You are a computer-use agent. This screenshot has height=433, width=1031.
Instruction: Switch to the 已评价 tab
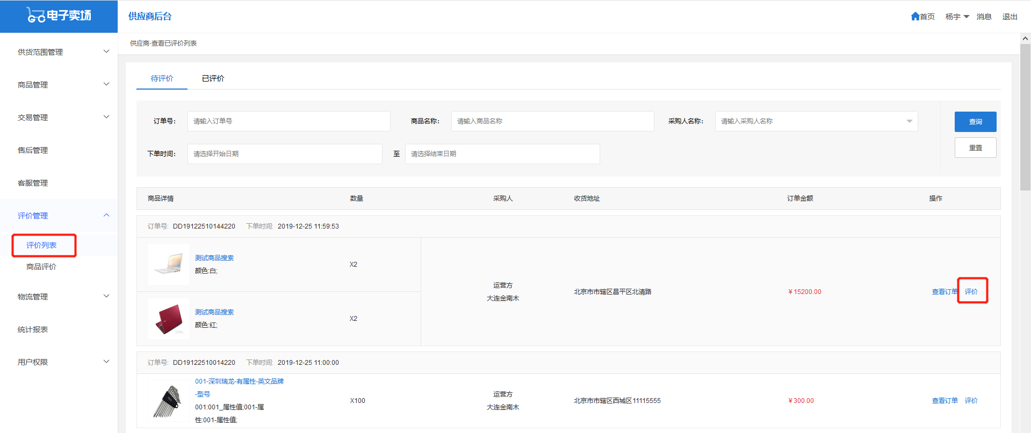point(213,78)
